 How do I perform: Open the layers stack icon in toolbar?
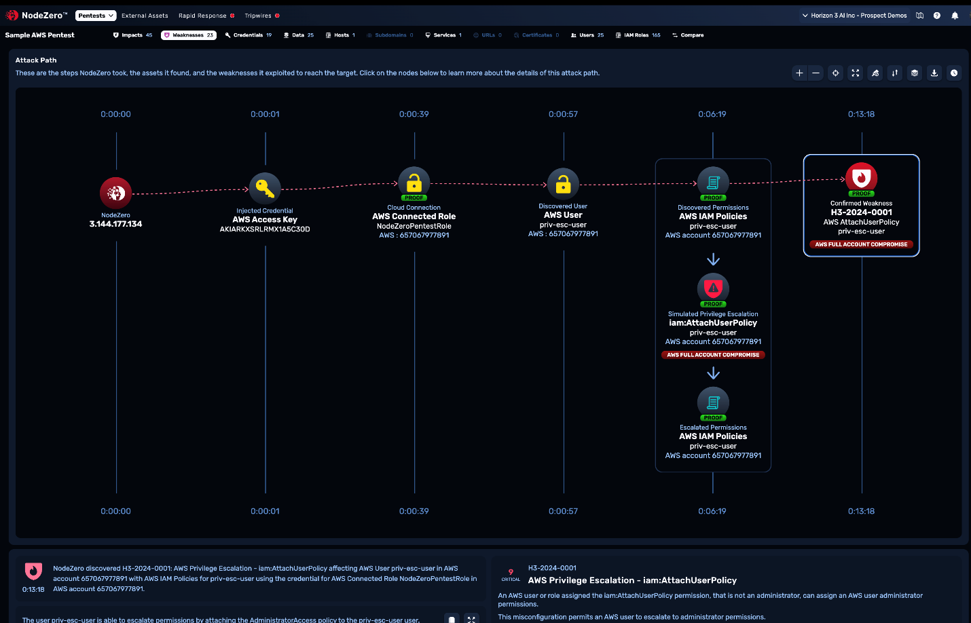click(915, 73)
